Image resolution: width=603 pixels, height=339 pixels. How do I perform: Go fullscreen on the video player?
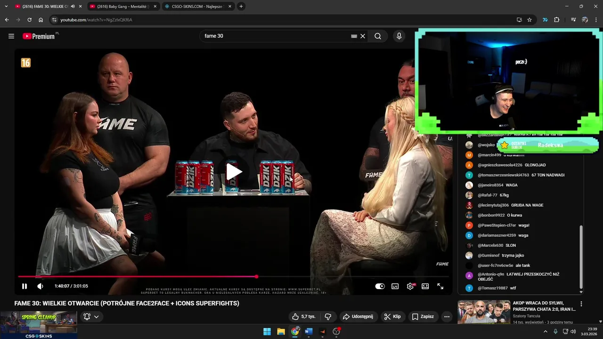point(440,286)
